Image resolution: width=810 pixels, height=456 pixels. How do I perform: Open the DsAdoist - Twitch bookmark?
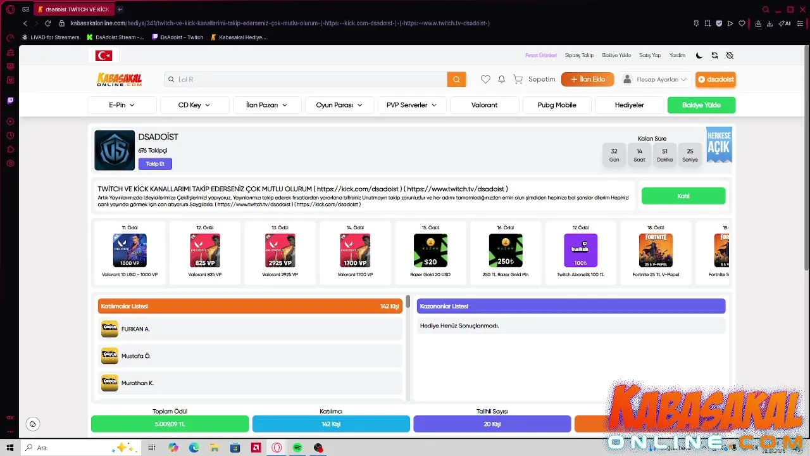(178, 37)
